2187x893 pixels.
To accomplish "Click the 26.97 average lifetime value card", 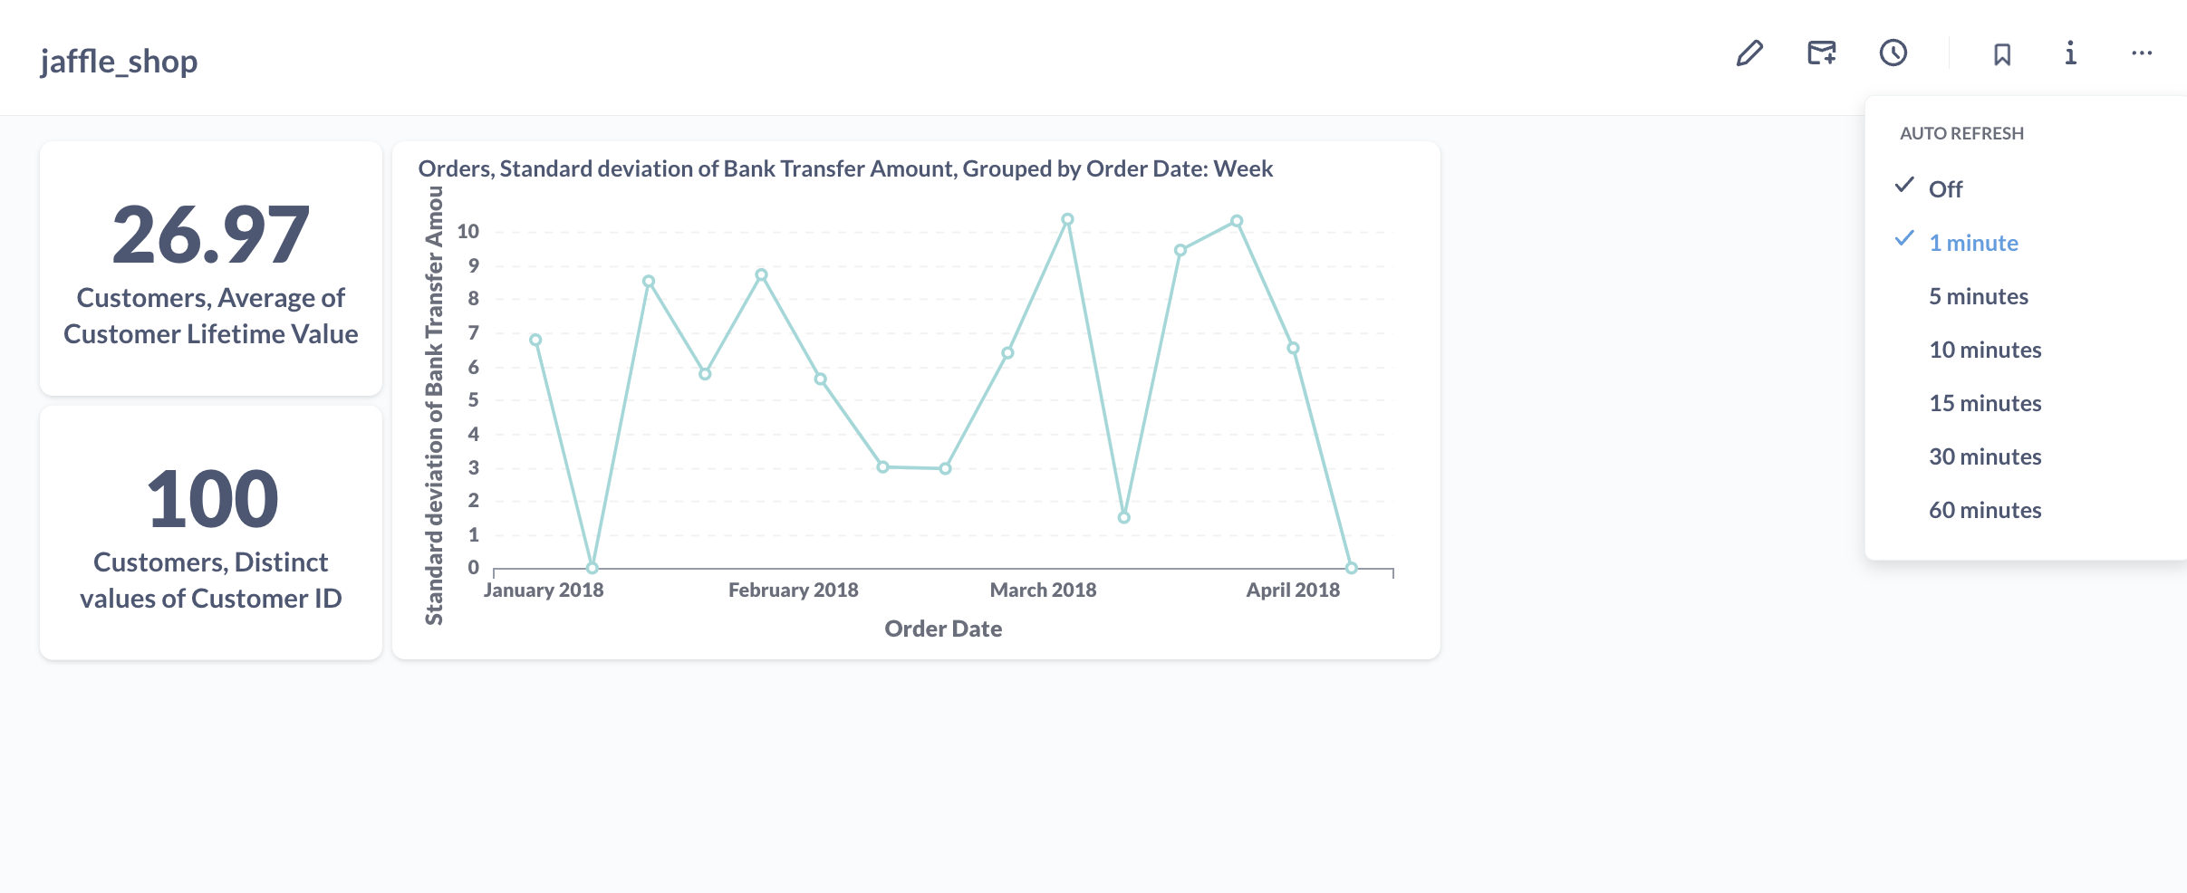I will click(211, 268).
